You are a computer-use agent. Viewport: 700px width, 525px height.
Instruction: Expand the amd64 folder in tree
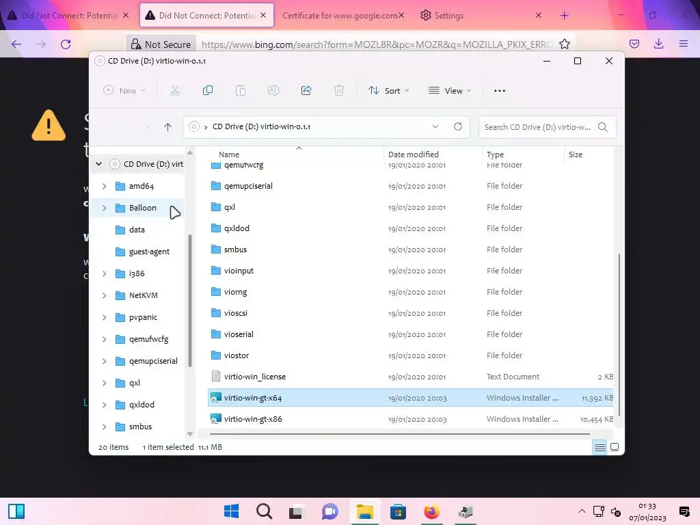(x=104, y=186)
